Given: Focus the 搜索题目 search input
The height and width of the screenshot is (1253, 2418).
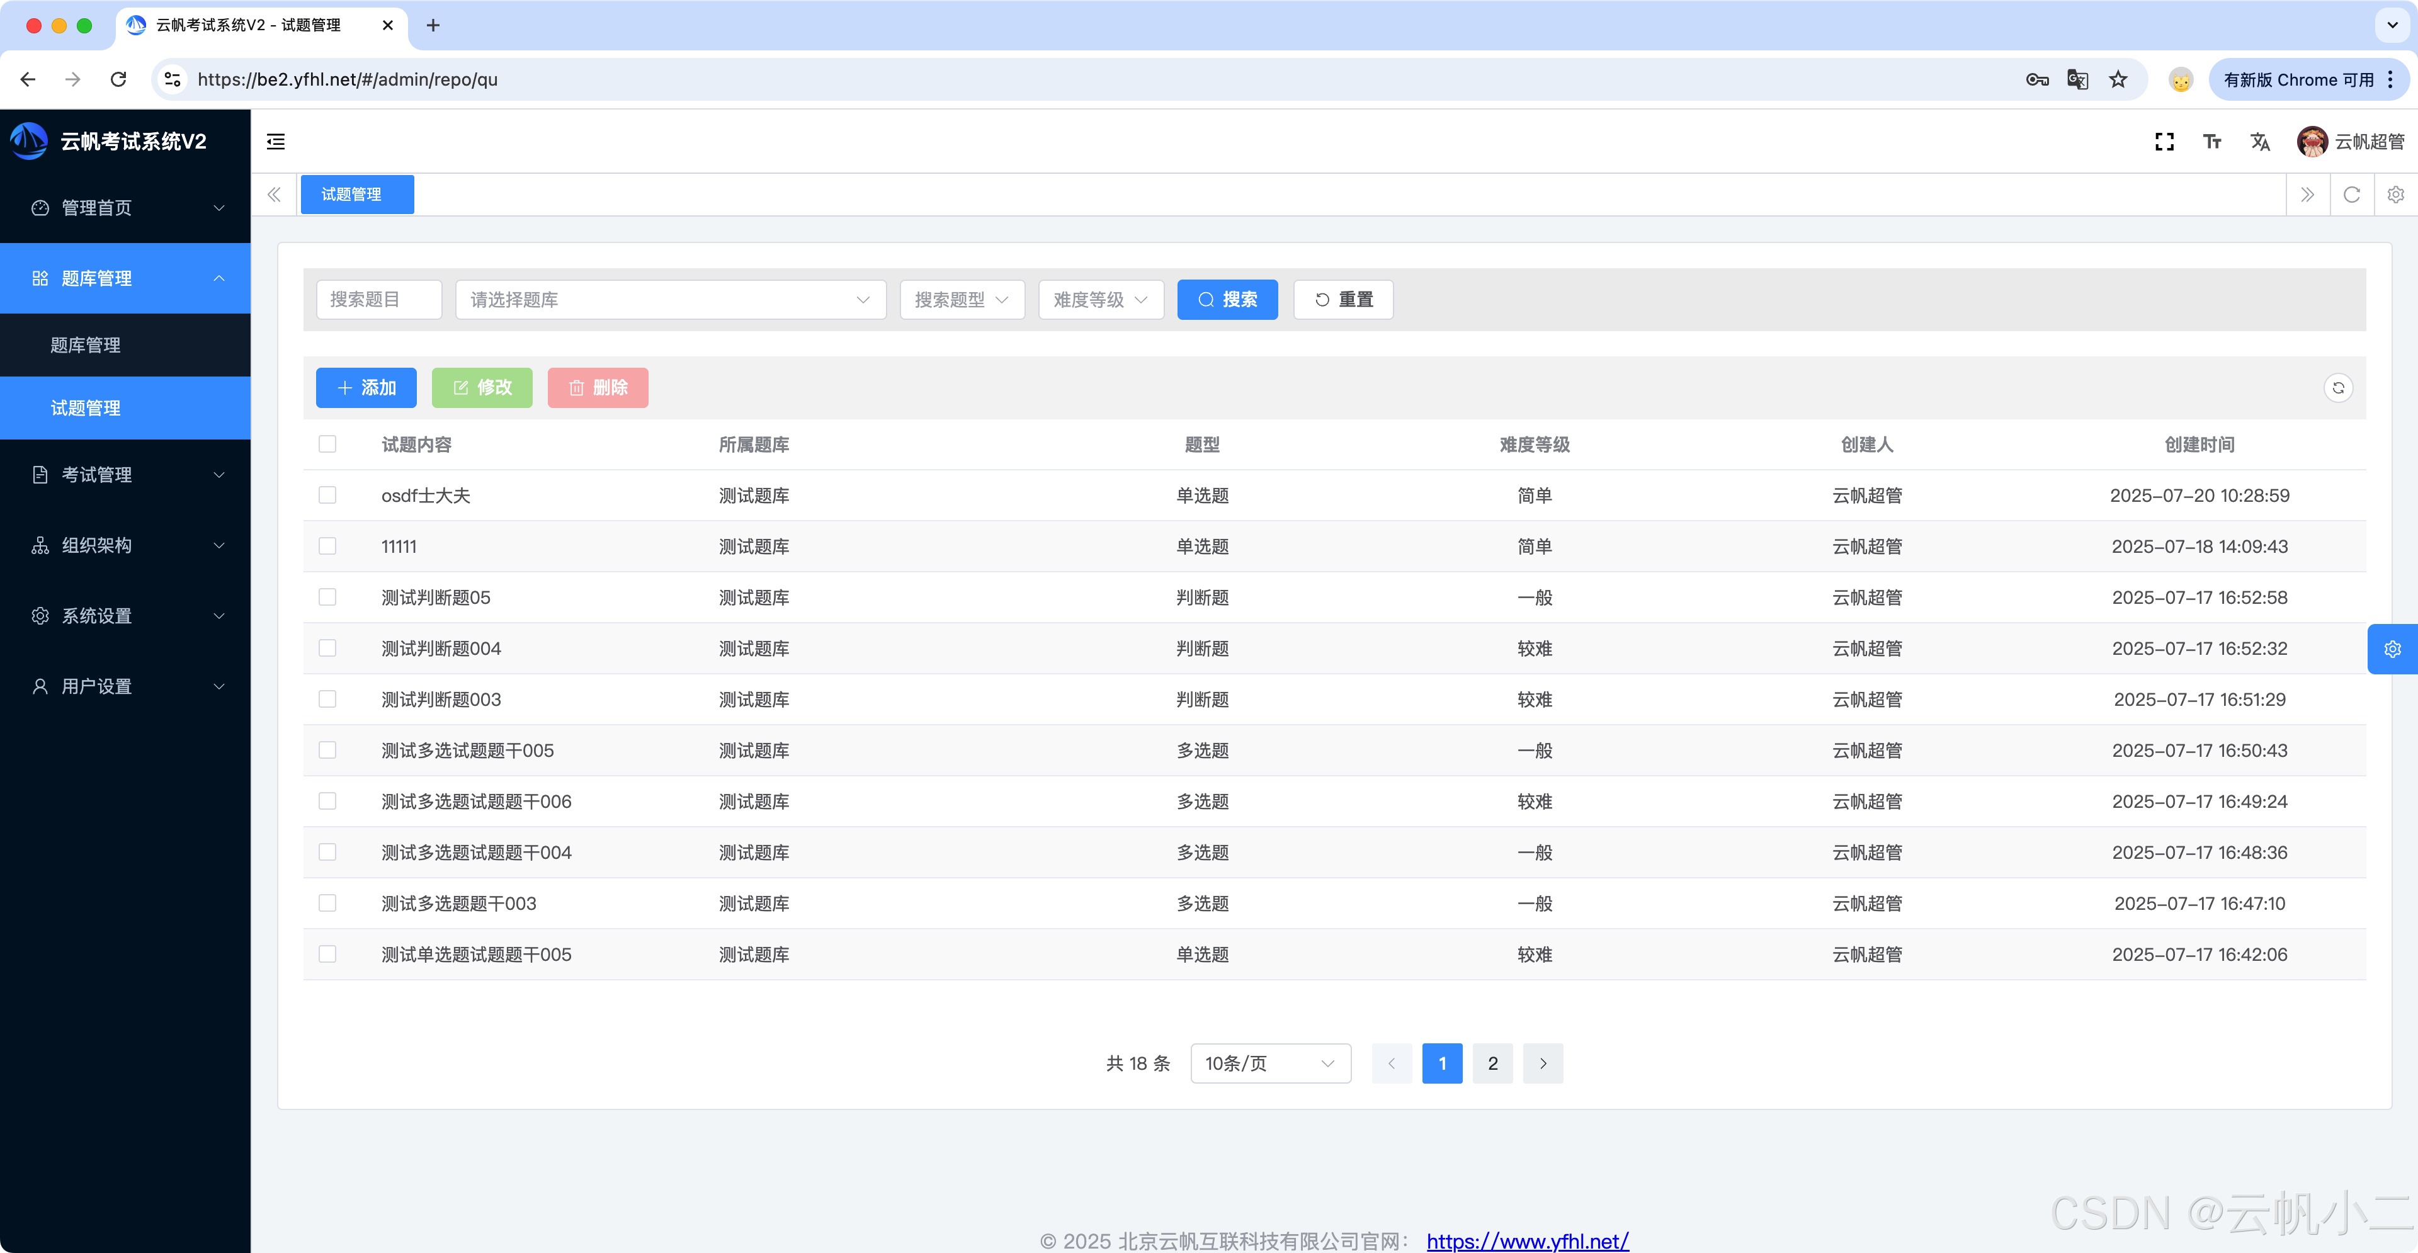Looking at the screenshot, I should coord(378,300).
